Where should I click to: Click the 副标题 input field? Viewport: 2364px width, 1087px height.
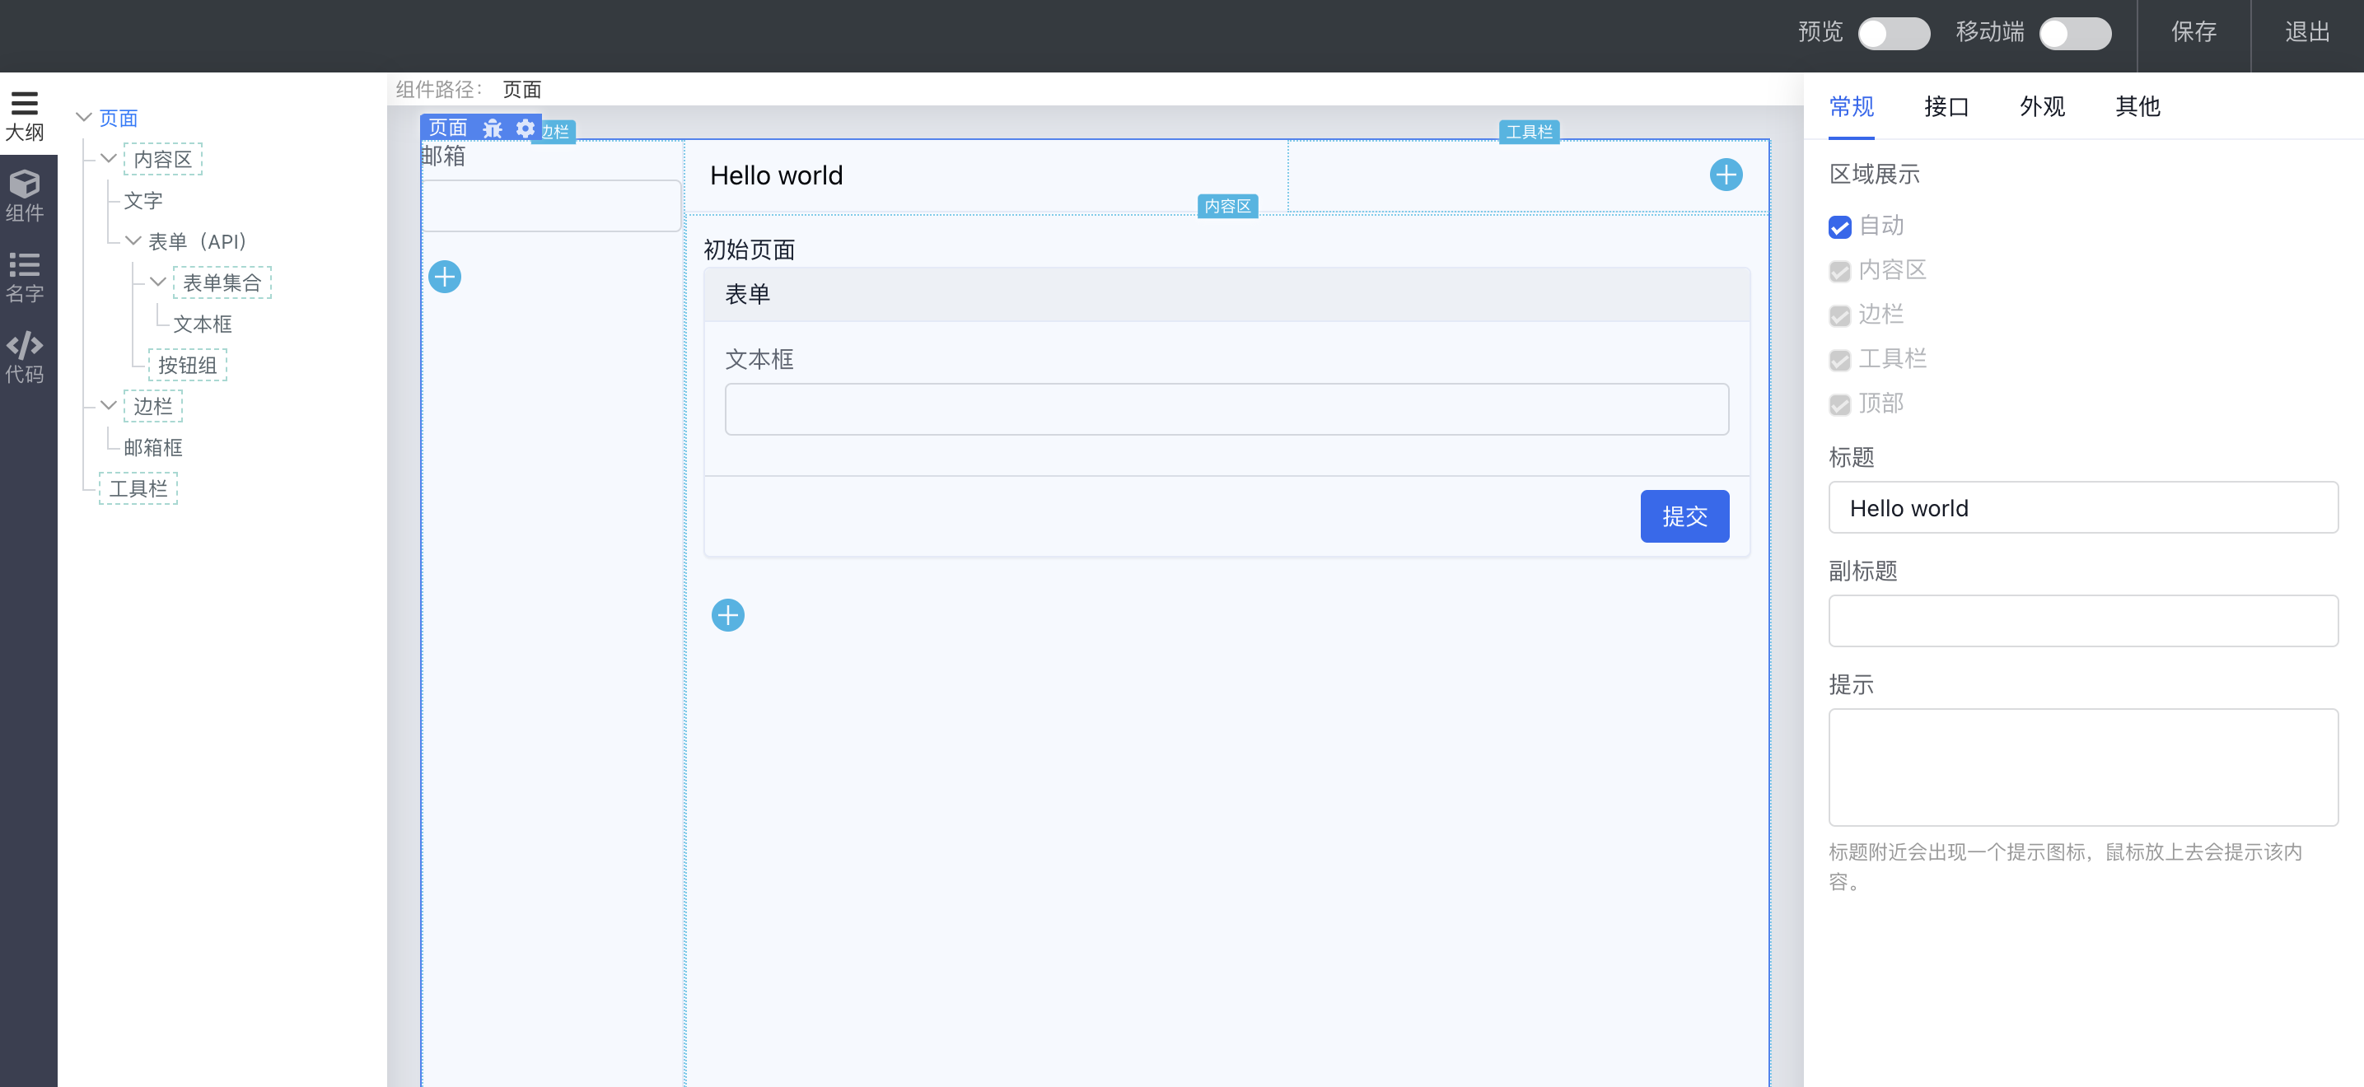(2082, 621)
